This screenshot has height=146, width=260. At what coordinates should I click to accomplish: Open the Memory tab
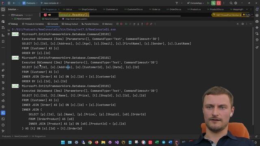coord(107,24)
